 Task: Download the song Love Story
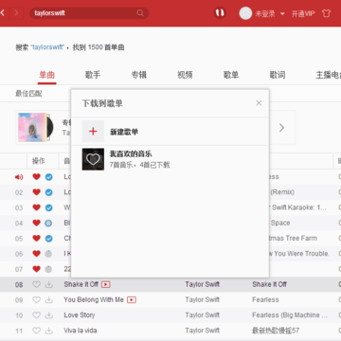tap(48, 315)
